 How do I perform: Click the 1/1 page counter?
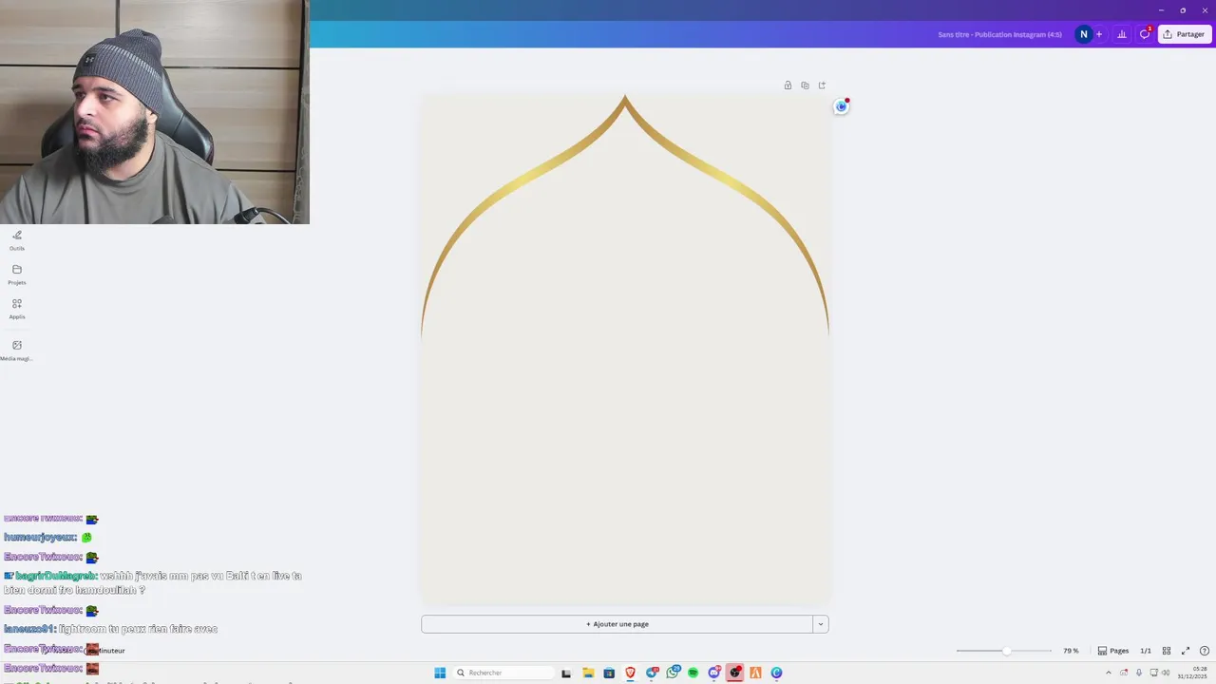click(1146, 651)
